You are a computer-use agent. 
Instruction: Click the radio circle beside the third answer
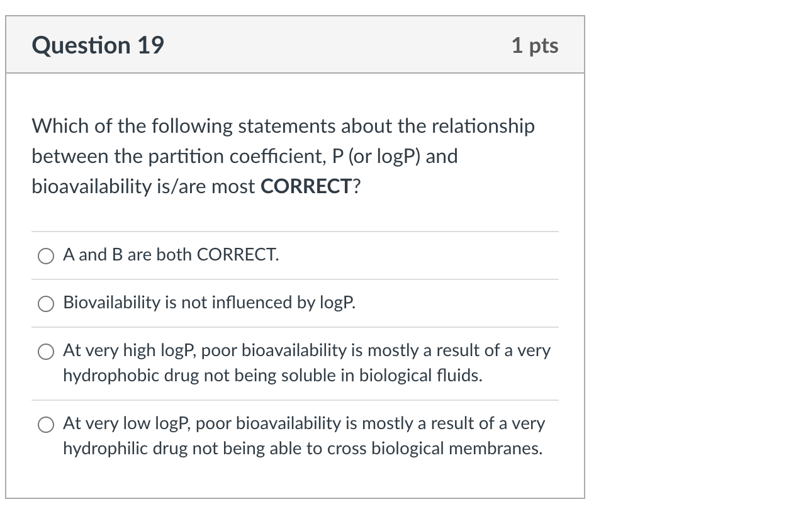coord(45,351)
